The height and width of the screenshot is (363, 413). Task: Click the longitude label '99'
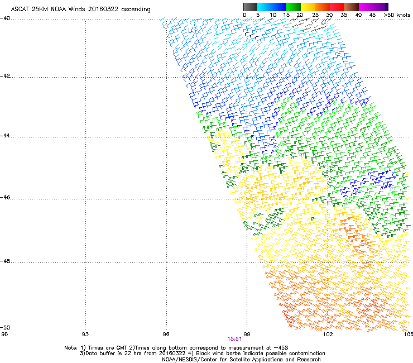point(247,335)
